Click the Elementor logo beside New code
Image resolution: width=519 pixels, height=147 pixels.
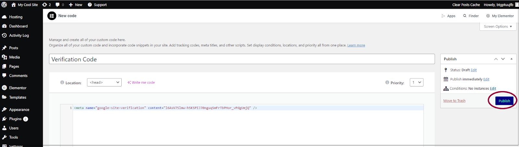coord(52,16)
